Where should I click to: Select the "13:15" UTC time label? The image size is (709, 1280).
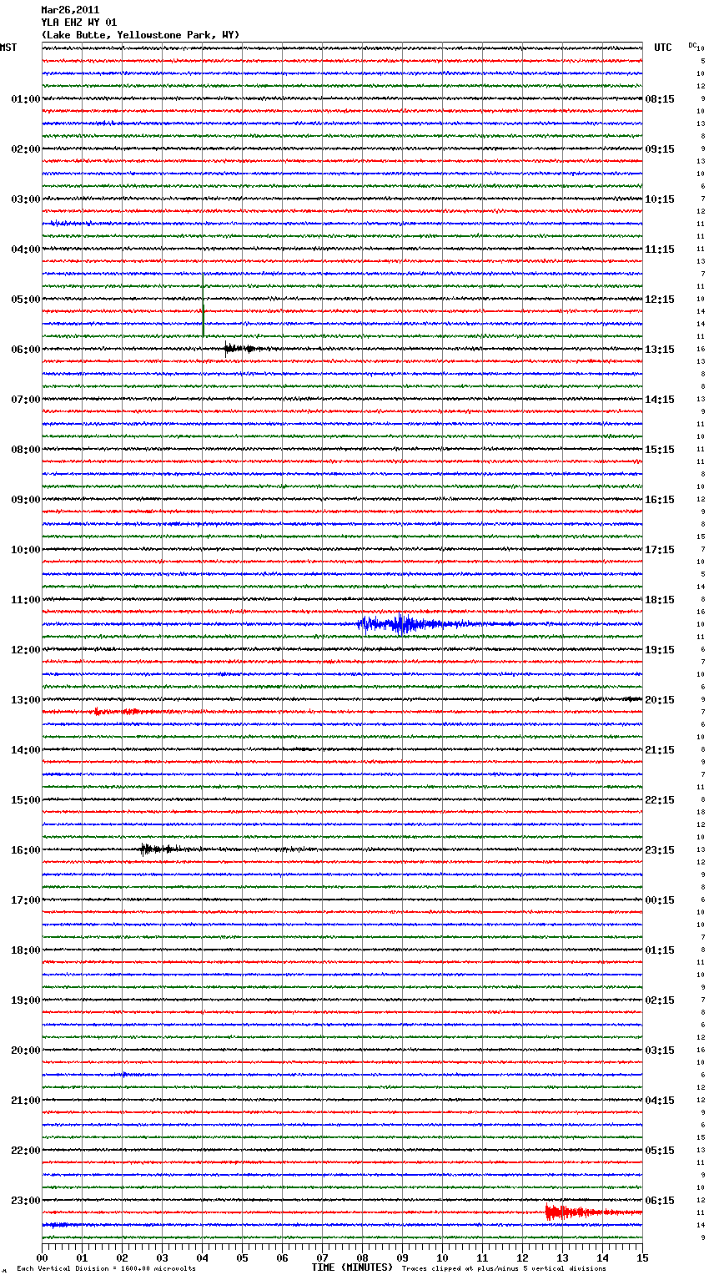(x=660, y=350)
